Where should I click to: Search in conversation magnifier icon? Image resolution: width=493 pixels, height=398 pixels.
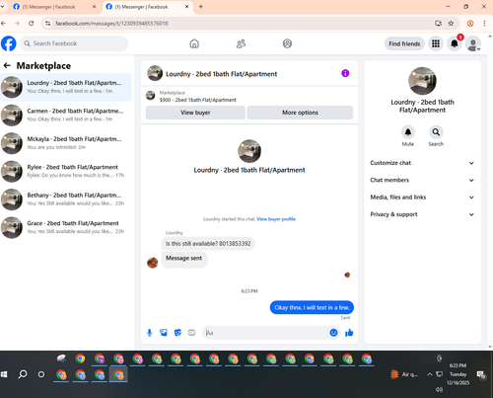436,132
